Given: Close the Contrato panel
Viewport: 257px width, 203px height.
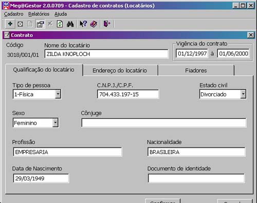Looking at the screenshot, I should coord(251,35).
